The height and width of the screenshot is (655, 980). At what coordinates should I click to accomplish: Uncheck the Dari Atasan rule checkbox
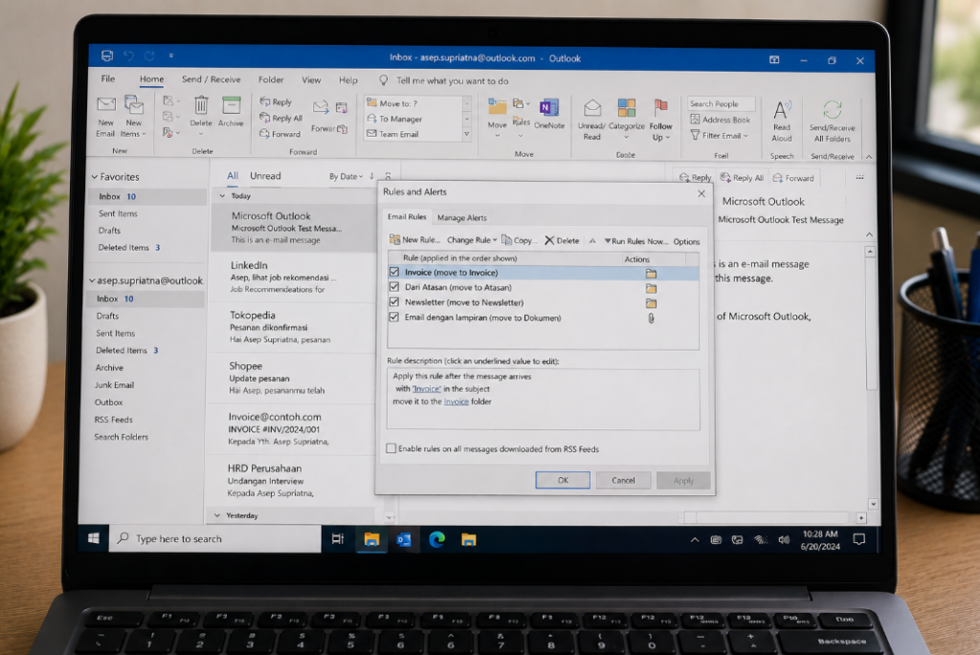click(x=393, y=287)
